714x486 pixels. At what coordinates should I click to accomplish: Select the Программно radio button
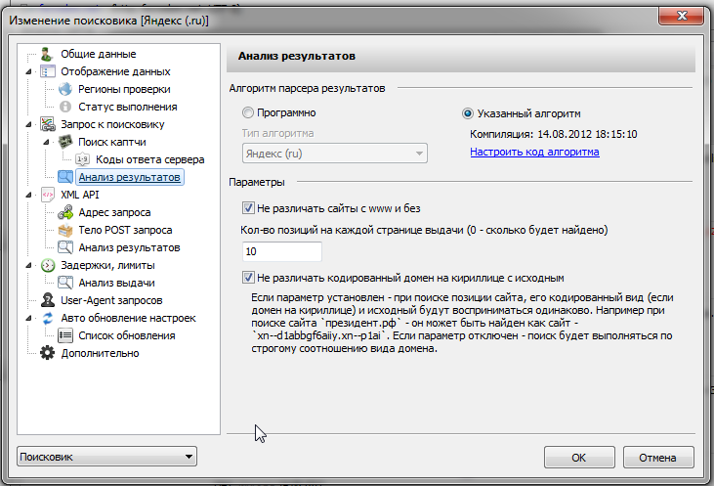coord(248,112)
